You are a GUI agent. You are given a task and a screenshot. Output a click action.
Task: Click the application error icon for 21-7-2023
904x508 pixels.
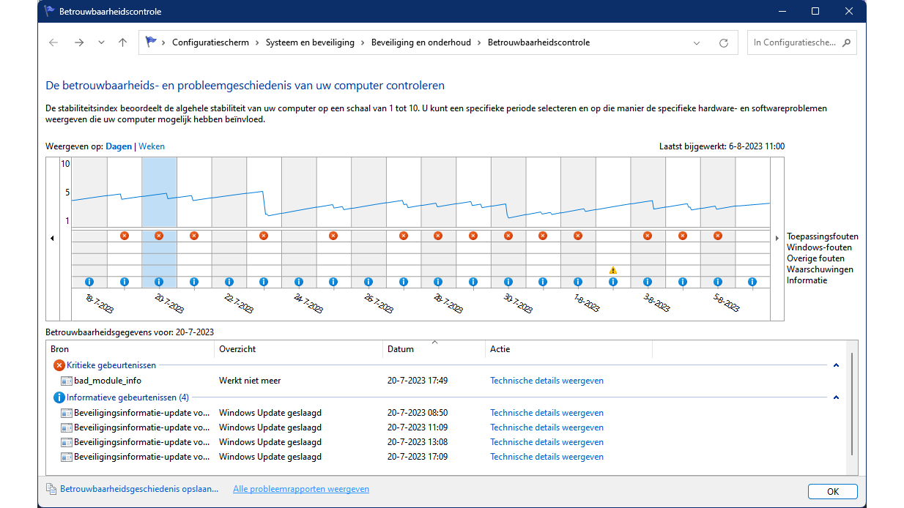coord(194,236)
